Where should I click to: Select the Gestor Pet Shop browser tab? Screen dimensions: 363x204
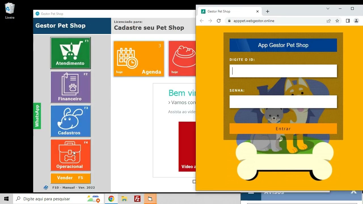click(x=230, y=11)
